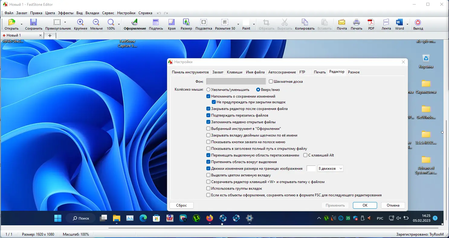Select the Draw (Оформление) tool icon

click(x=135, y=22)
